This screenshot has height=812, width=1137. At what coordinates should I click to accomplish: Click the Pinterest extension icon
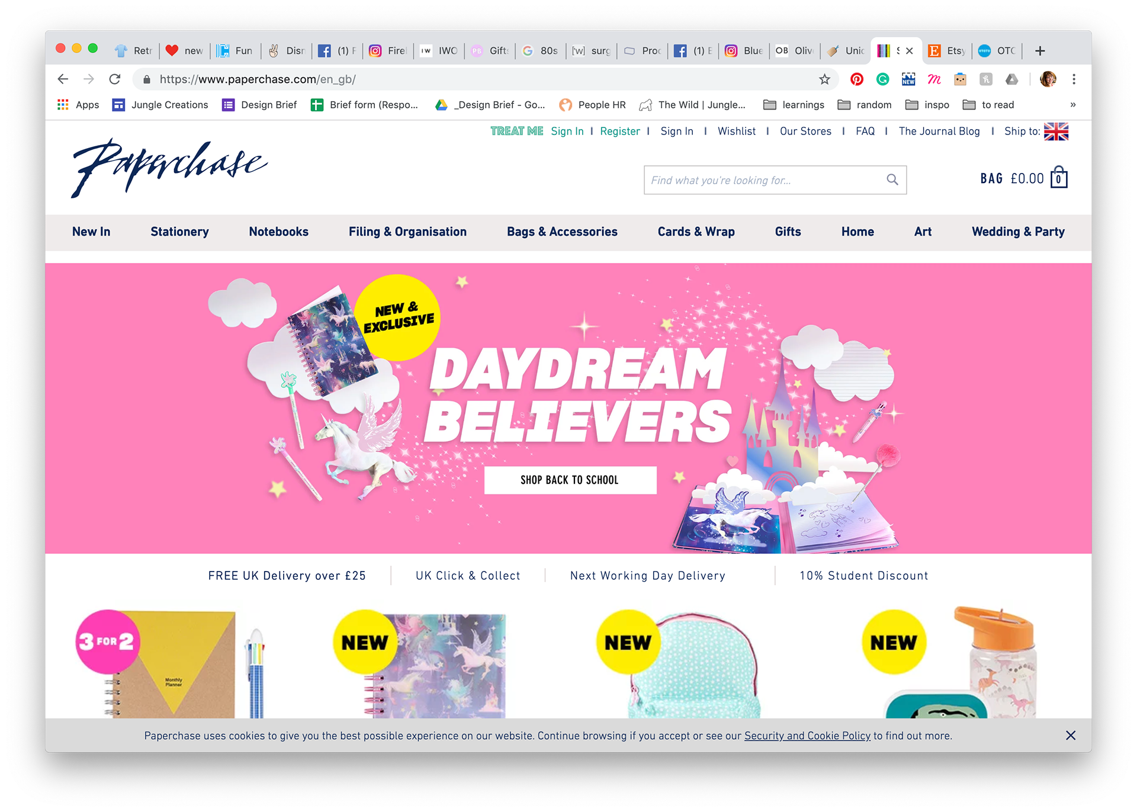click(x=856, y=79)
